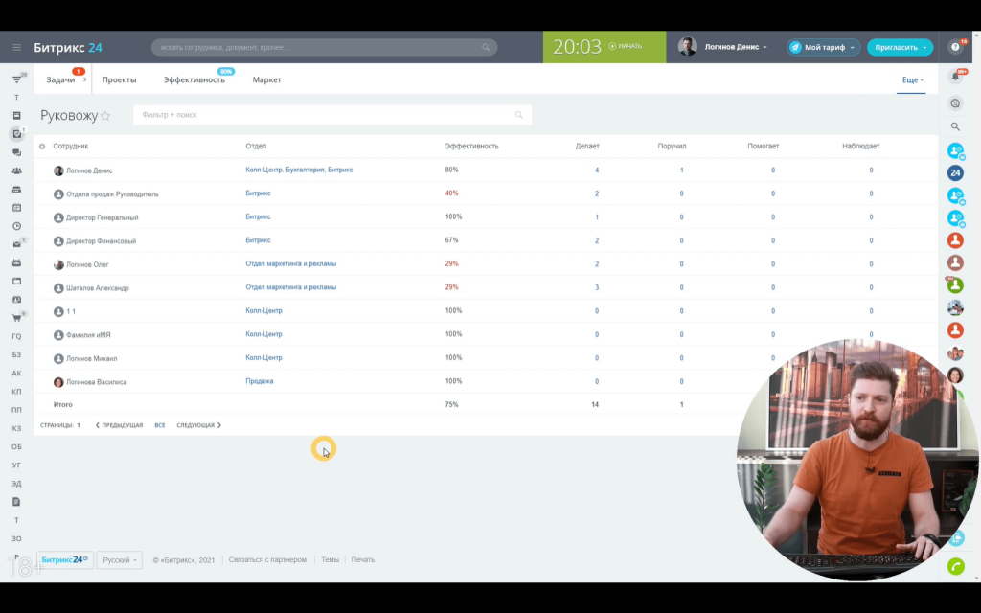This screenshot has height=613, width=981.
Task: Focus the Фильтр + поиск field
Action: [332, 115]
